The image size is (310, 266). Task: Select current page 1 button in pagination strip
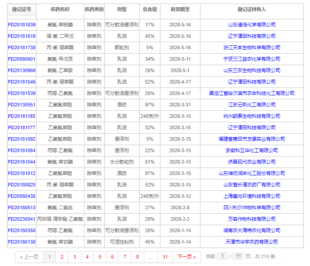point(49,257)
